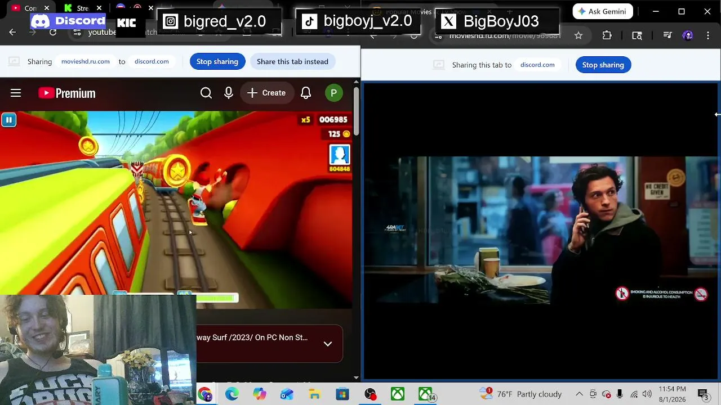Open the Windows notification center icon
This screenshot has width=721, height=405.
click(703, 394)
